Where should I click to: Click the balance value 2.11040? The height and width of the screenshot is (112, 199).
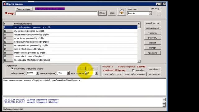coord(141,67)
